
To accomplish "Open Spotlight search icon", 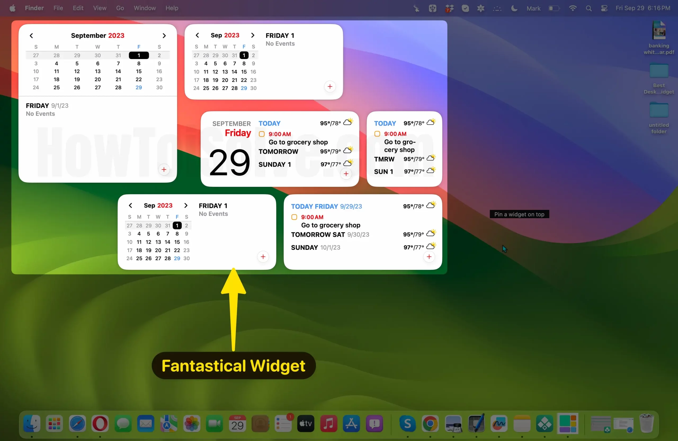I will [588, 8].
